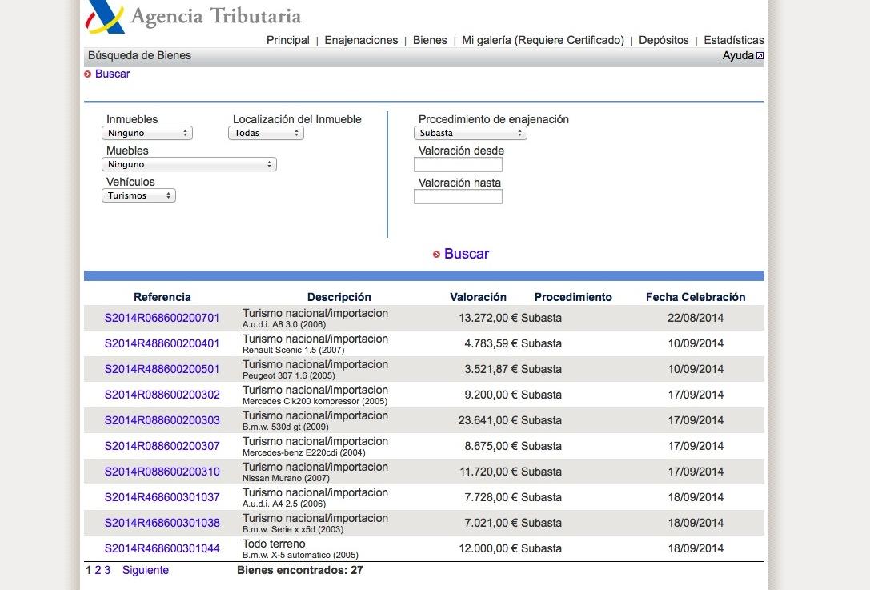
Task: Select the Depósitos menu item
Action: point(664,40)
